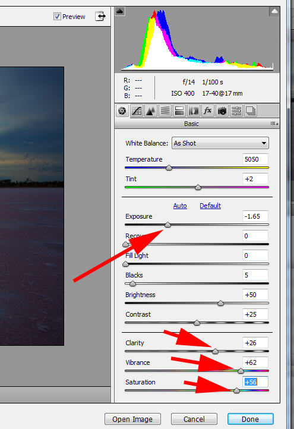This screenshot has width=294, height=429.
Task: Open the White Balance dropdown
Action: coord(220,143)
